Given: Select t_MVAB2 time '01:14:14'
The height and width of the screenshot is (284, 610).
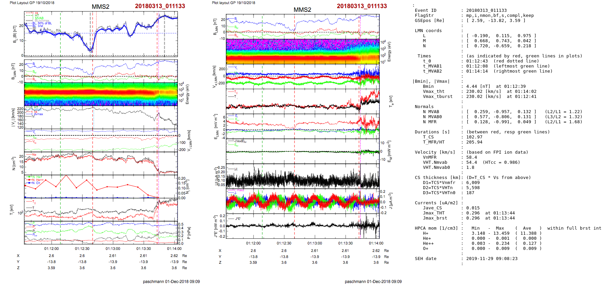Looking at the screenshot, I should (477, 71).
